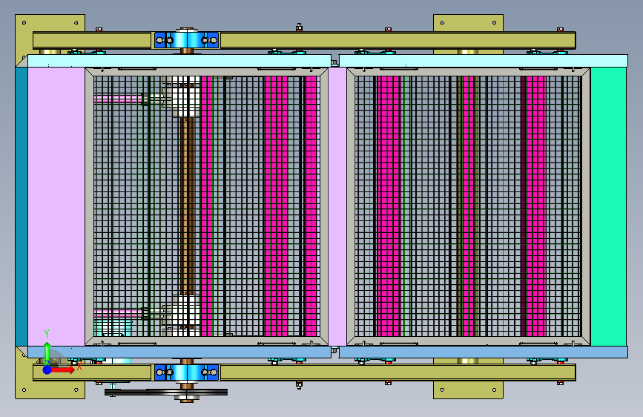The image size is (643, 417).
Task: Select the light cyan top cover above the right frame
Action: pyautogui.click(x=484, y=61)
